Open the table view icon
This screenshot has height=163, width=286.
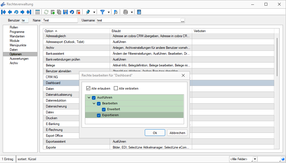click(x=38, y=12)
